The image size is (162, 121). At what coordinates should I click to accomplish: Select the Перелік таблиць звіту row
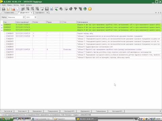[83, 33]
